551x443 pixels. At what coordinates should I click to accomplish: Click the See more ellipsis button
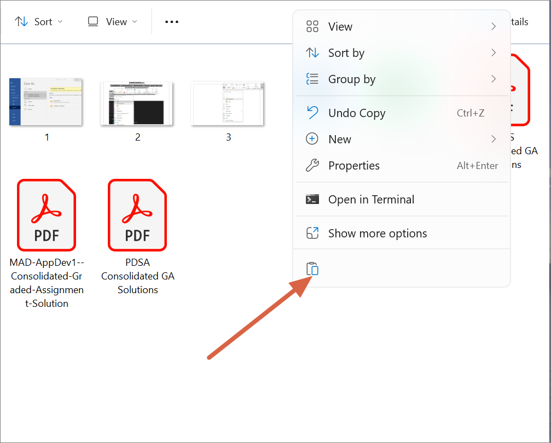171,21
